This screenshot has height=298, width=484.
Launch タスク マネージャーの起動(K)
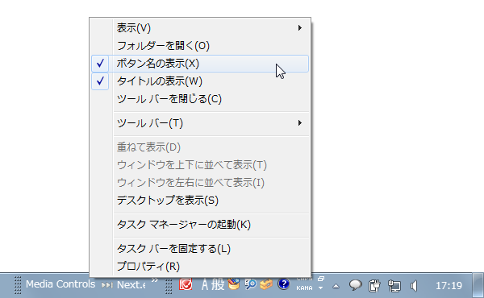(x=200, y=225)
